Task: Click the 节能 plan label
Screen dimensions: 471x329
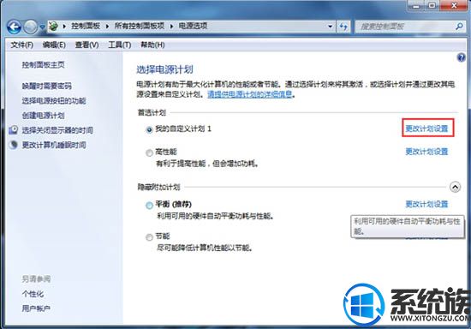Action: (163, 236)
